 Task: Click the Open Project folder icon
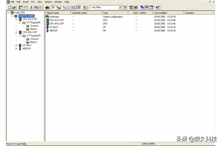14,7
